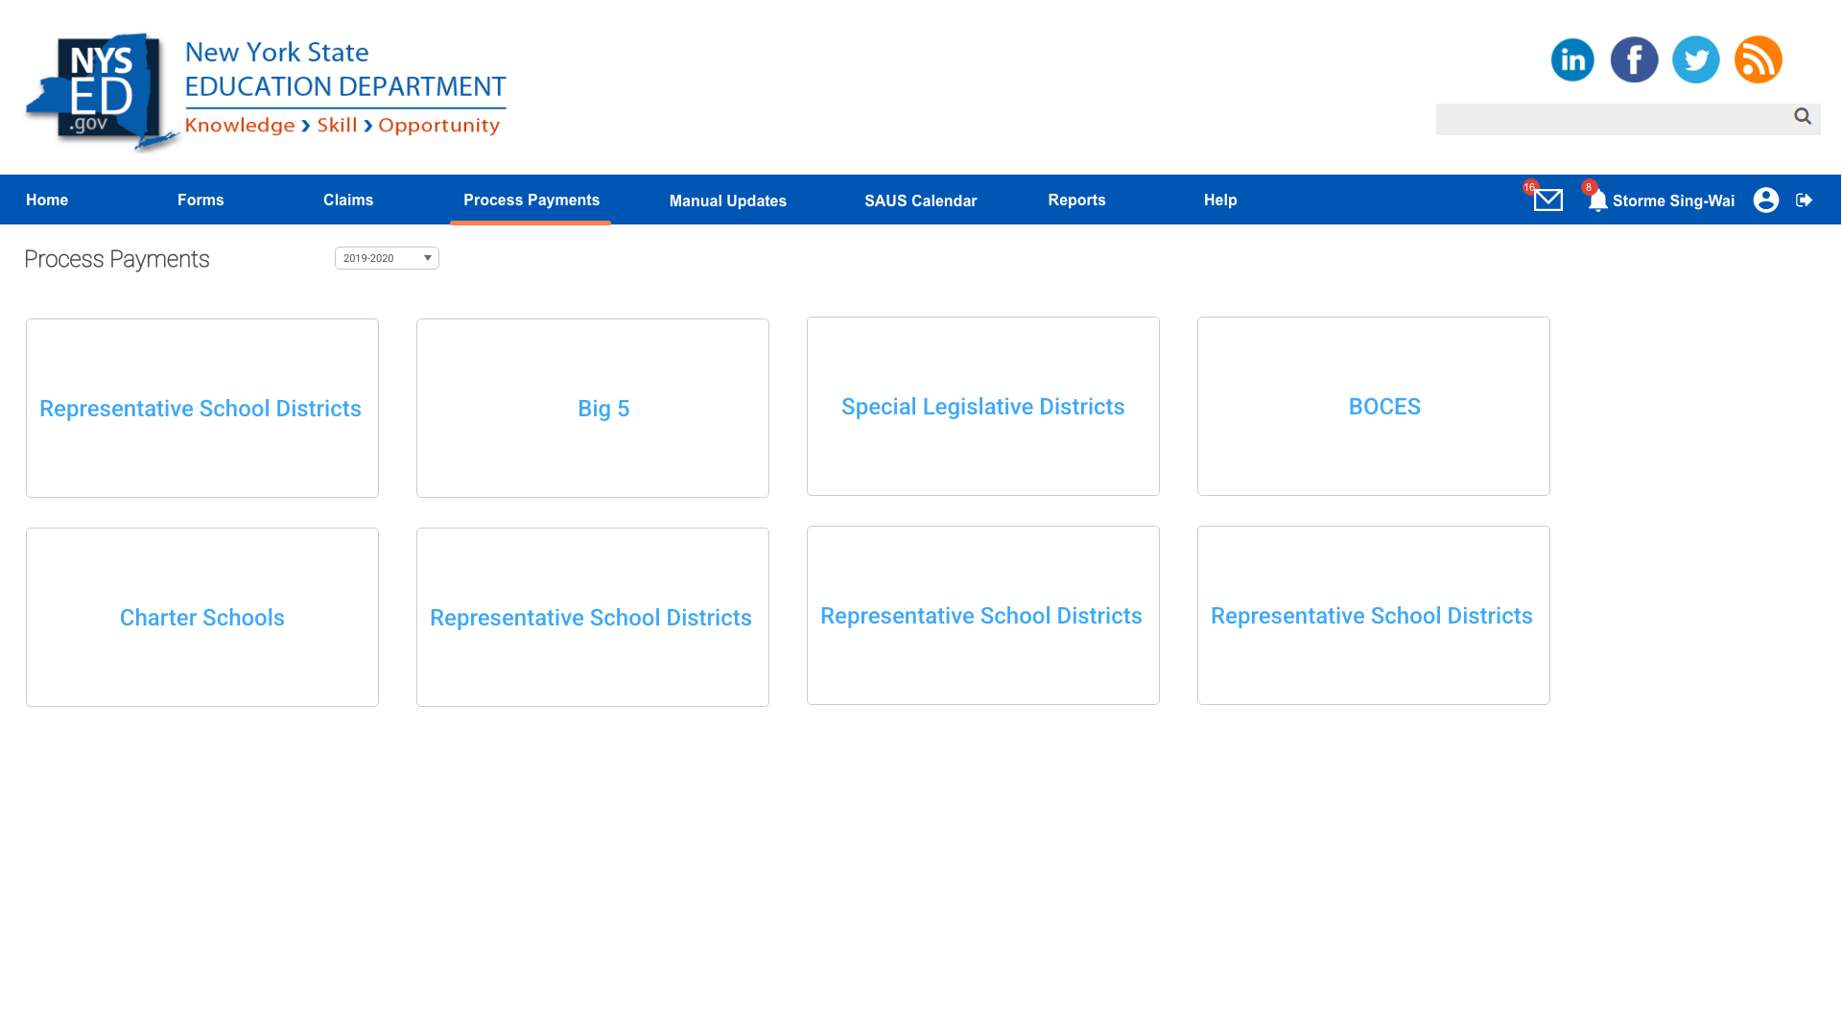Open the RSS feed icon
The width and height of the screenshot is (1842, 1036).
(1758, 59)
